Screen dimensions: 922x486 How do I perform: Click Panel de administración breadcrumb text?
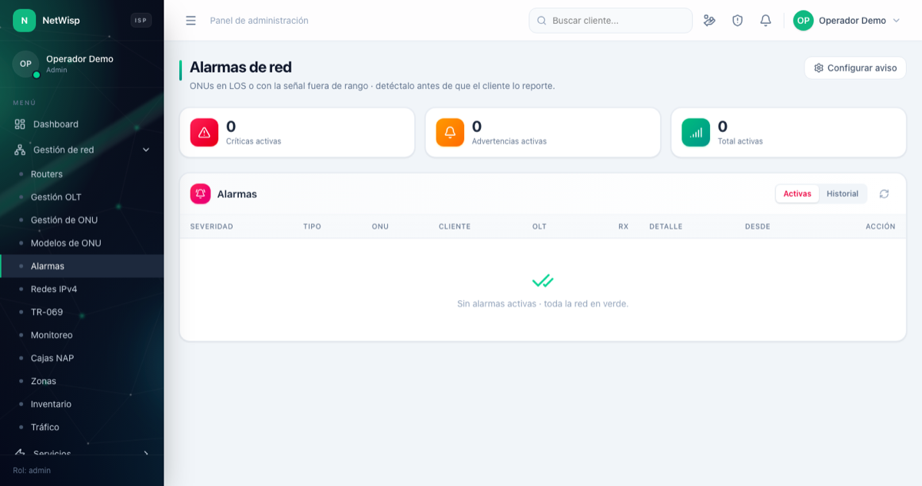(x=259, y=21)
